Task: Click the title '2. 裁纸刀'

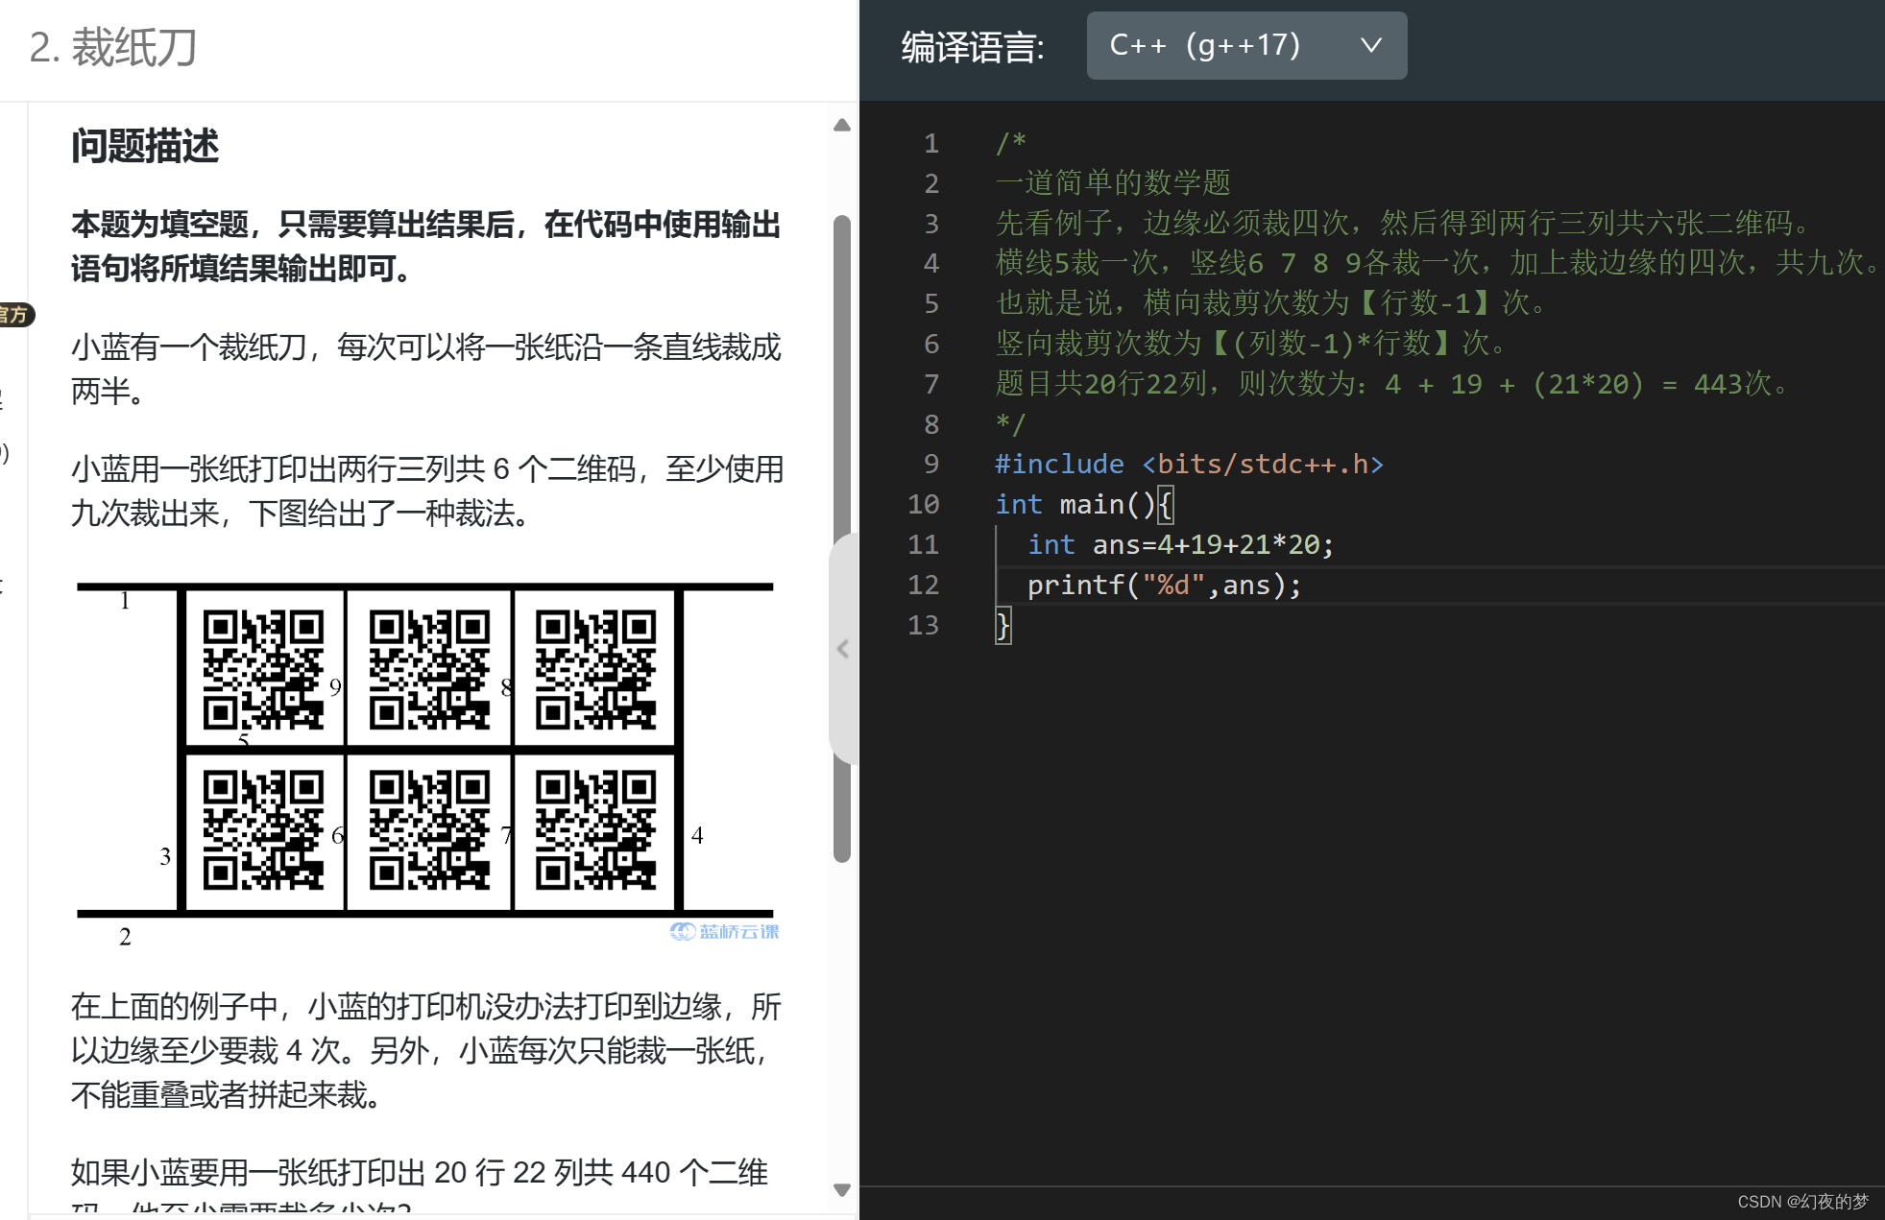Action: 113,47
